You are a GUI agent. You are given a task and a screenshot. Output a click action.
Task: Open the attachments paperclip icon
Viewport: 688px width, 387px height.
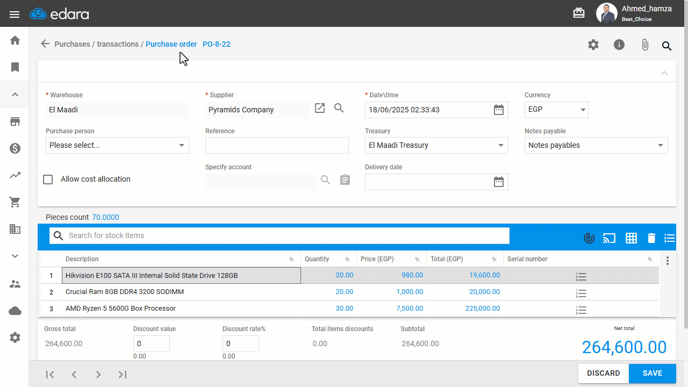pos(645,45)
